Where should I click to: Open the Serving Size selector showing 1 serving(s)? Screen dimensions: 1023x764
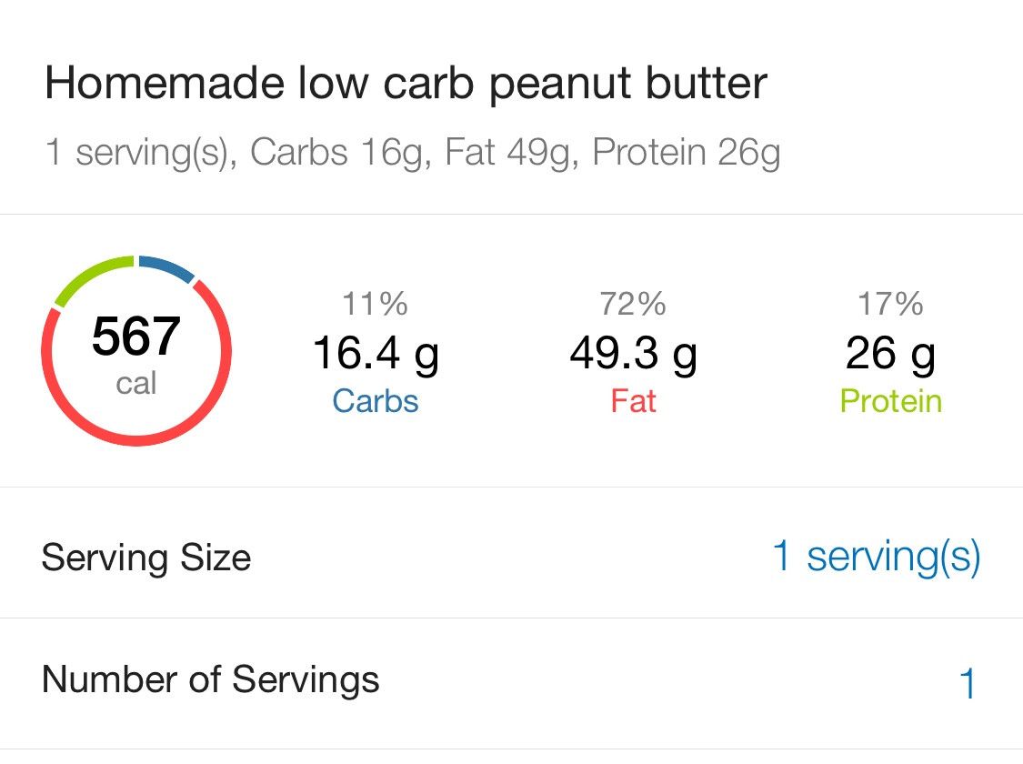[876, 556]
